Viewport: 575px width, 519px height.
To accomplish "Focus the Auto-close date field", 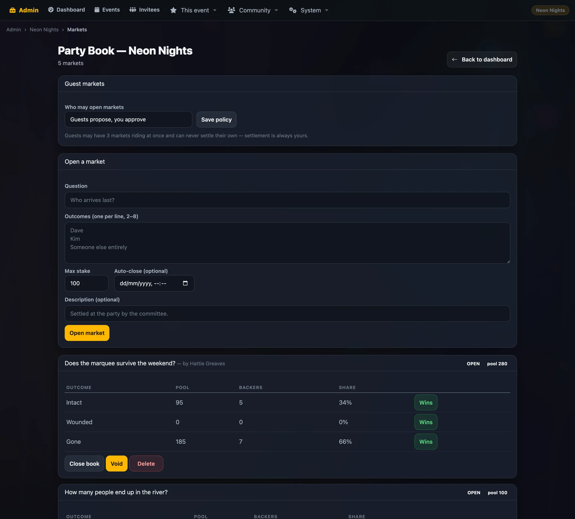I will coord(154,283).
